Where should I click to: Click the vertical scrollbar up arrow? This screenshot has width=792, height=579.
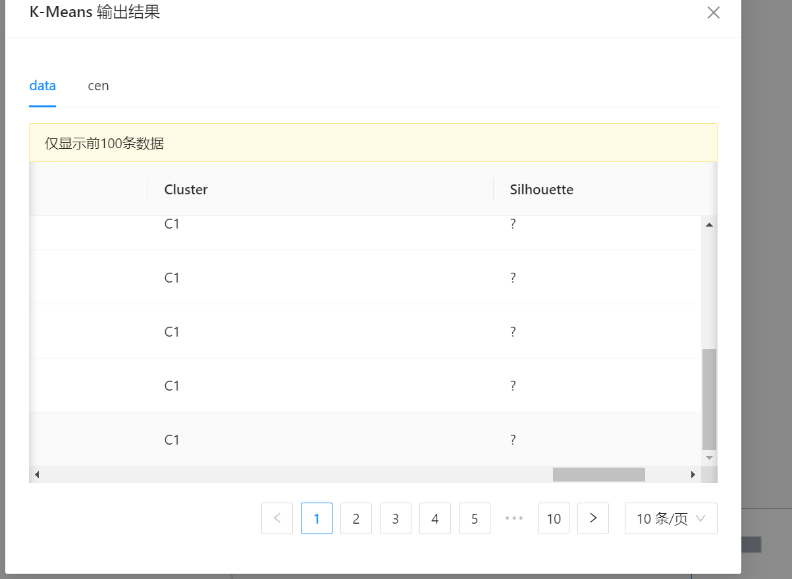[709, 225]
